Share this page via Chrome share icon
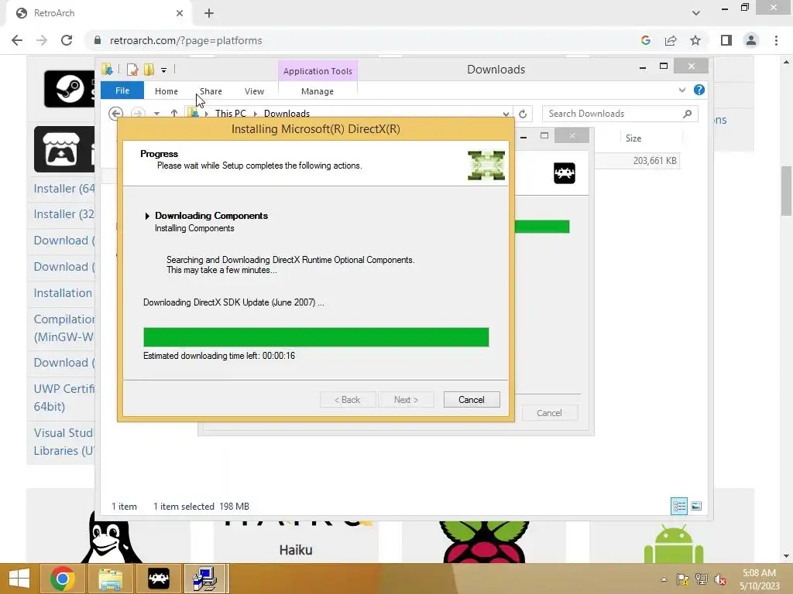This screenshot has width=793, height=594. point(671,40)
